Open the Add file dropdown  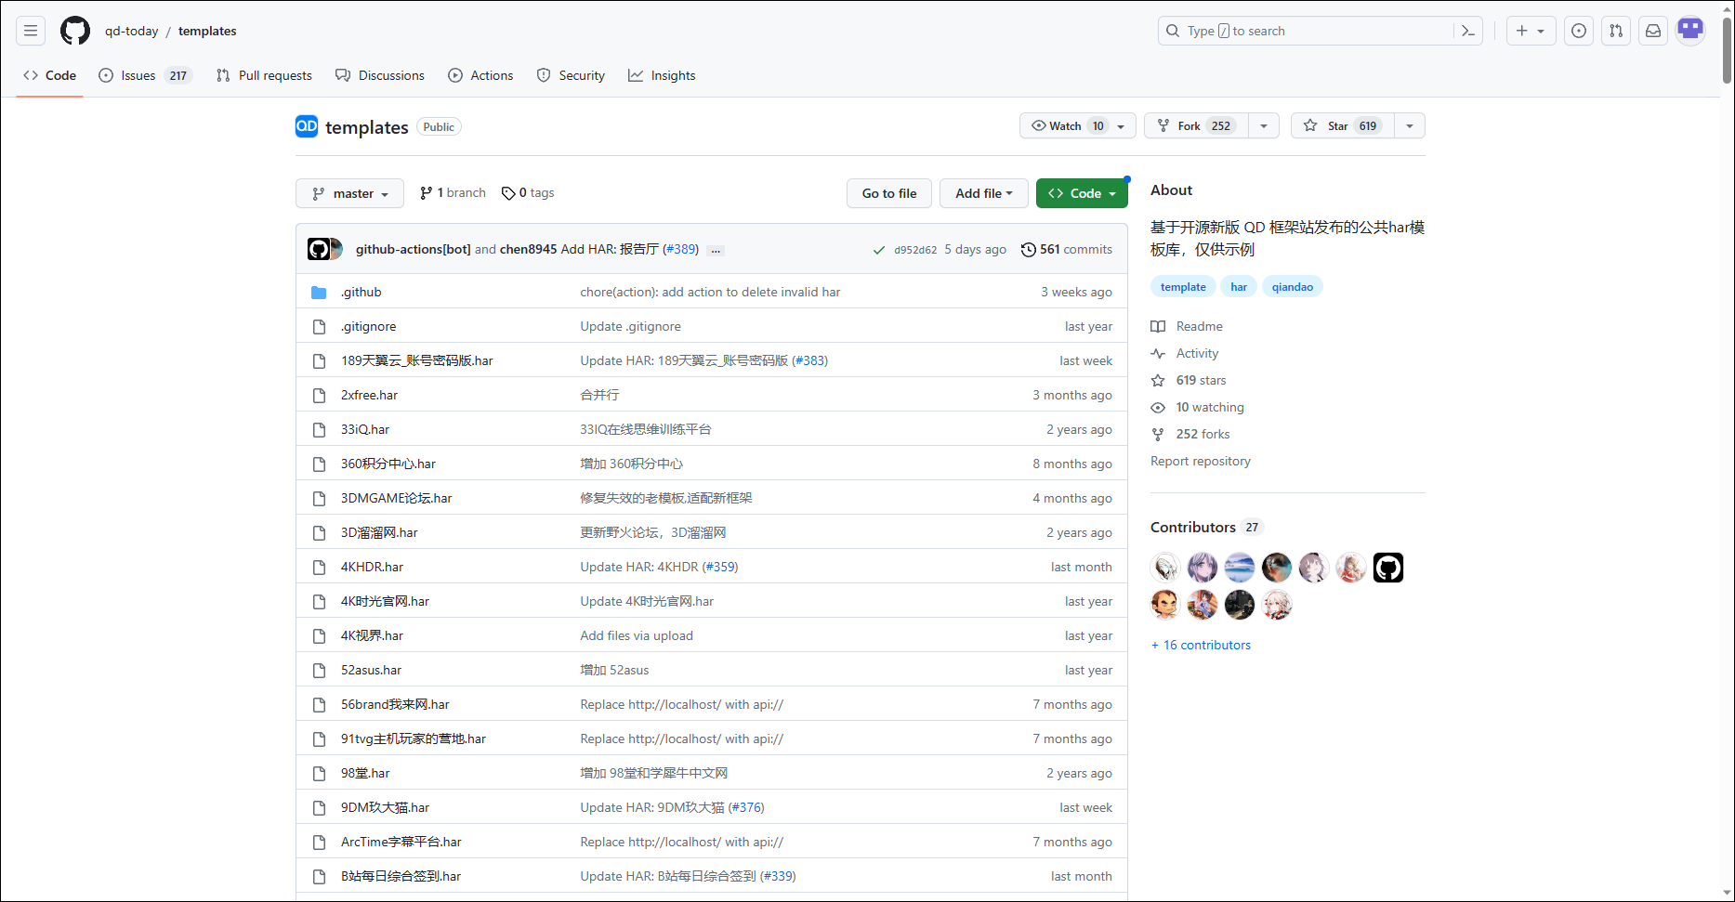click(x=983, y=193)
